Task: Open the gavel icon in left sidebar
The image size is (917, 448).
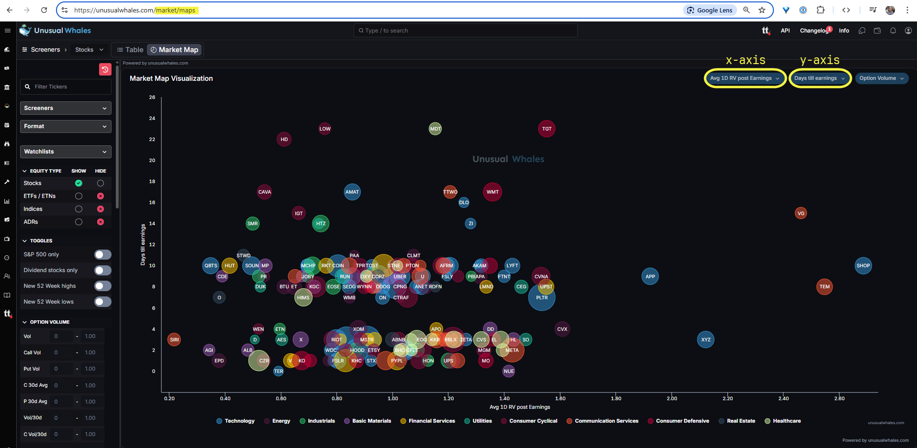Action: pos(7,182)
